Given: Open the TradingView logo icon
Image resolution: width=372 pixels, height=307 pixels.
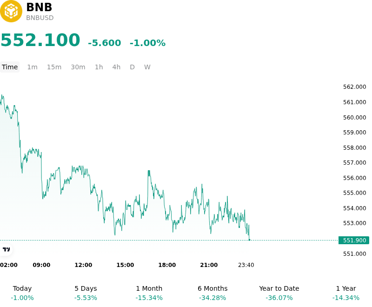Looking at the screenshot, I should pyautogui.click(x=7, y=249).
